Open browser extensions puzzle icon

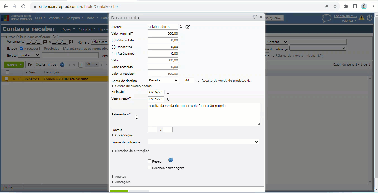346,6
